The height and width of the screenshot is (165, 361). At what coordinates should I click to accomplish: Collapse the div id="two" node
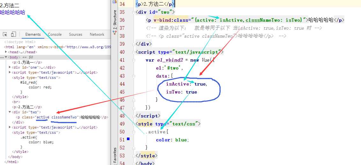pyautogui.click(x=10, y=112)
